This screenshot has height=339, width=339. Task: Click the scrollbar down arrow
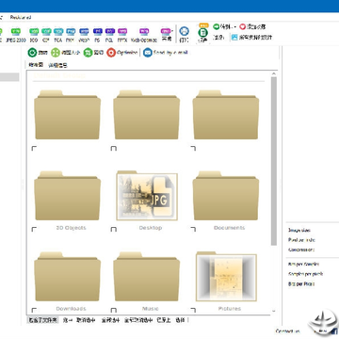click(274, 312)
